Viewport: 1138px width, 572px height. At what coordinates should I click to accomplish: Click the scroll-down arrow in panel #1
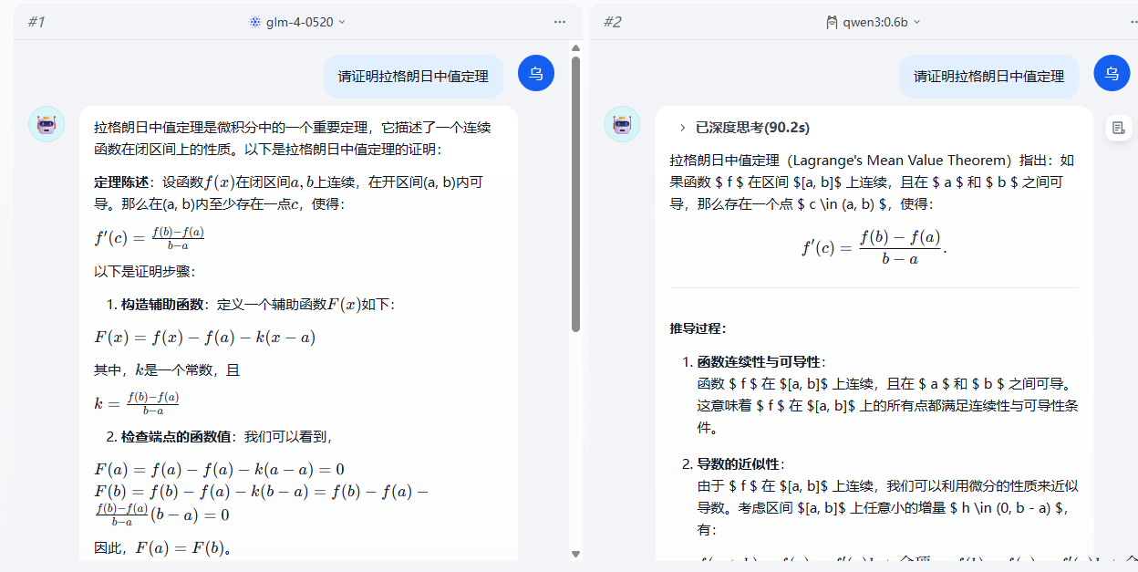point(575,554)
